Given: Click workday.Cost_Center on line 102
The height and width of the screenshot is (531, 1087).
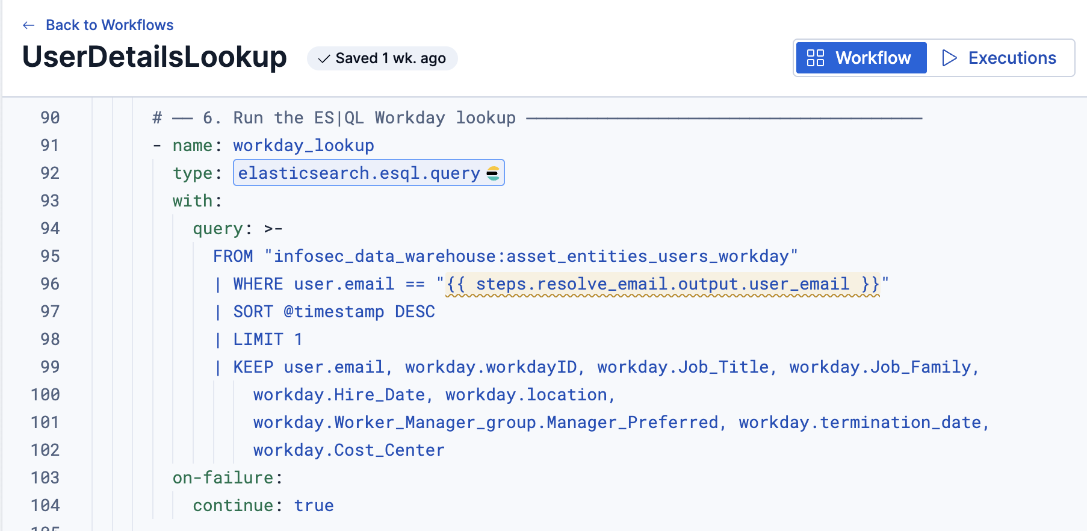Looking at the screenshot, I should [x=349, y=450].
